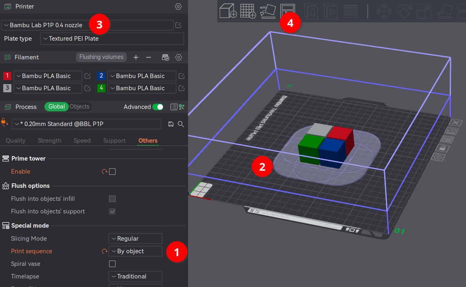Save the process preset
Screen dimensions: 466x287
[171, 124]
